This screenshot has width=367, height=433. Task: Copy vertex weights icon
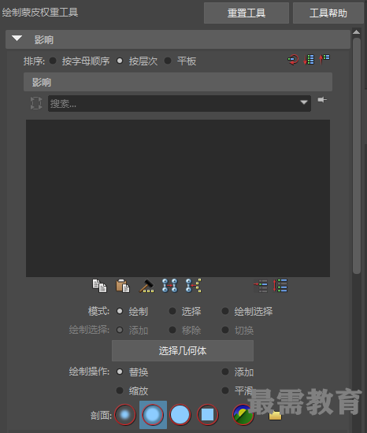(99, 286)
